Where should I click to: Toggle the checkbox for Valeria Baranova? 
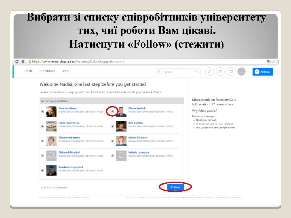pos(113,141)
